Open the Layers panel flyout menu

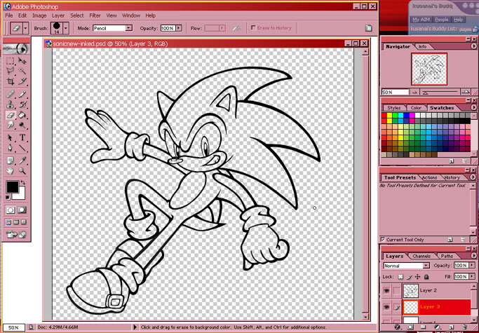click(473, 256)
